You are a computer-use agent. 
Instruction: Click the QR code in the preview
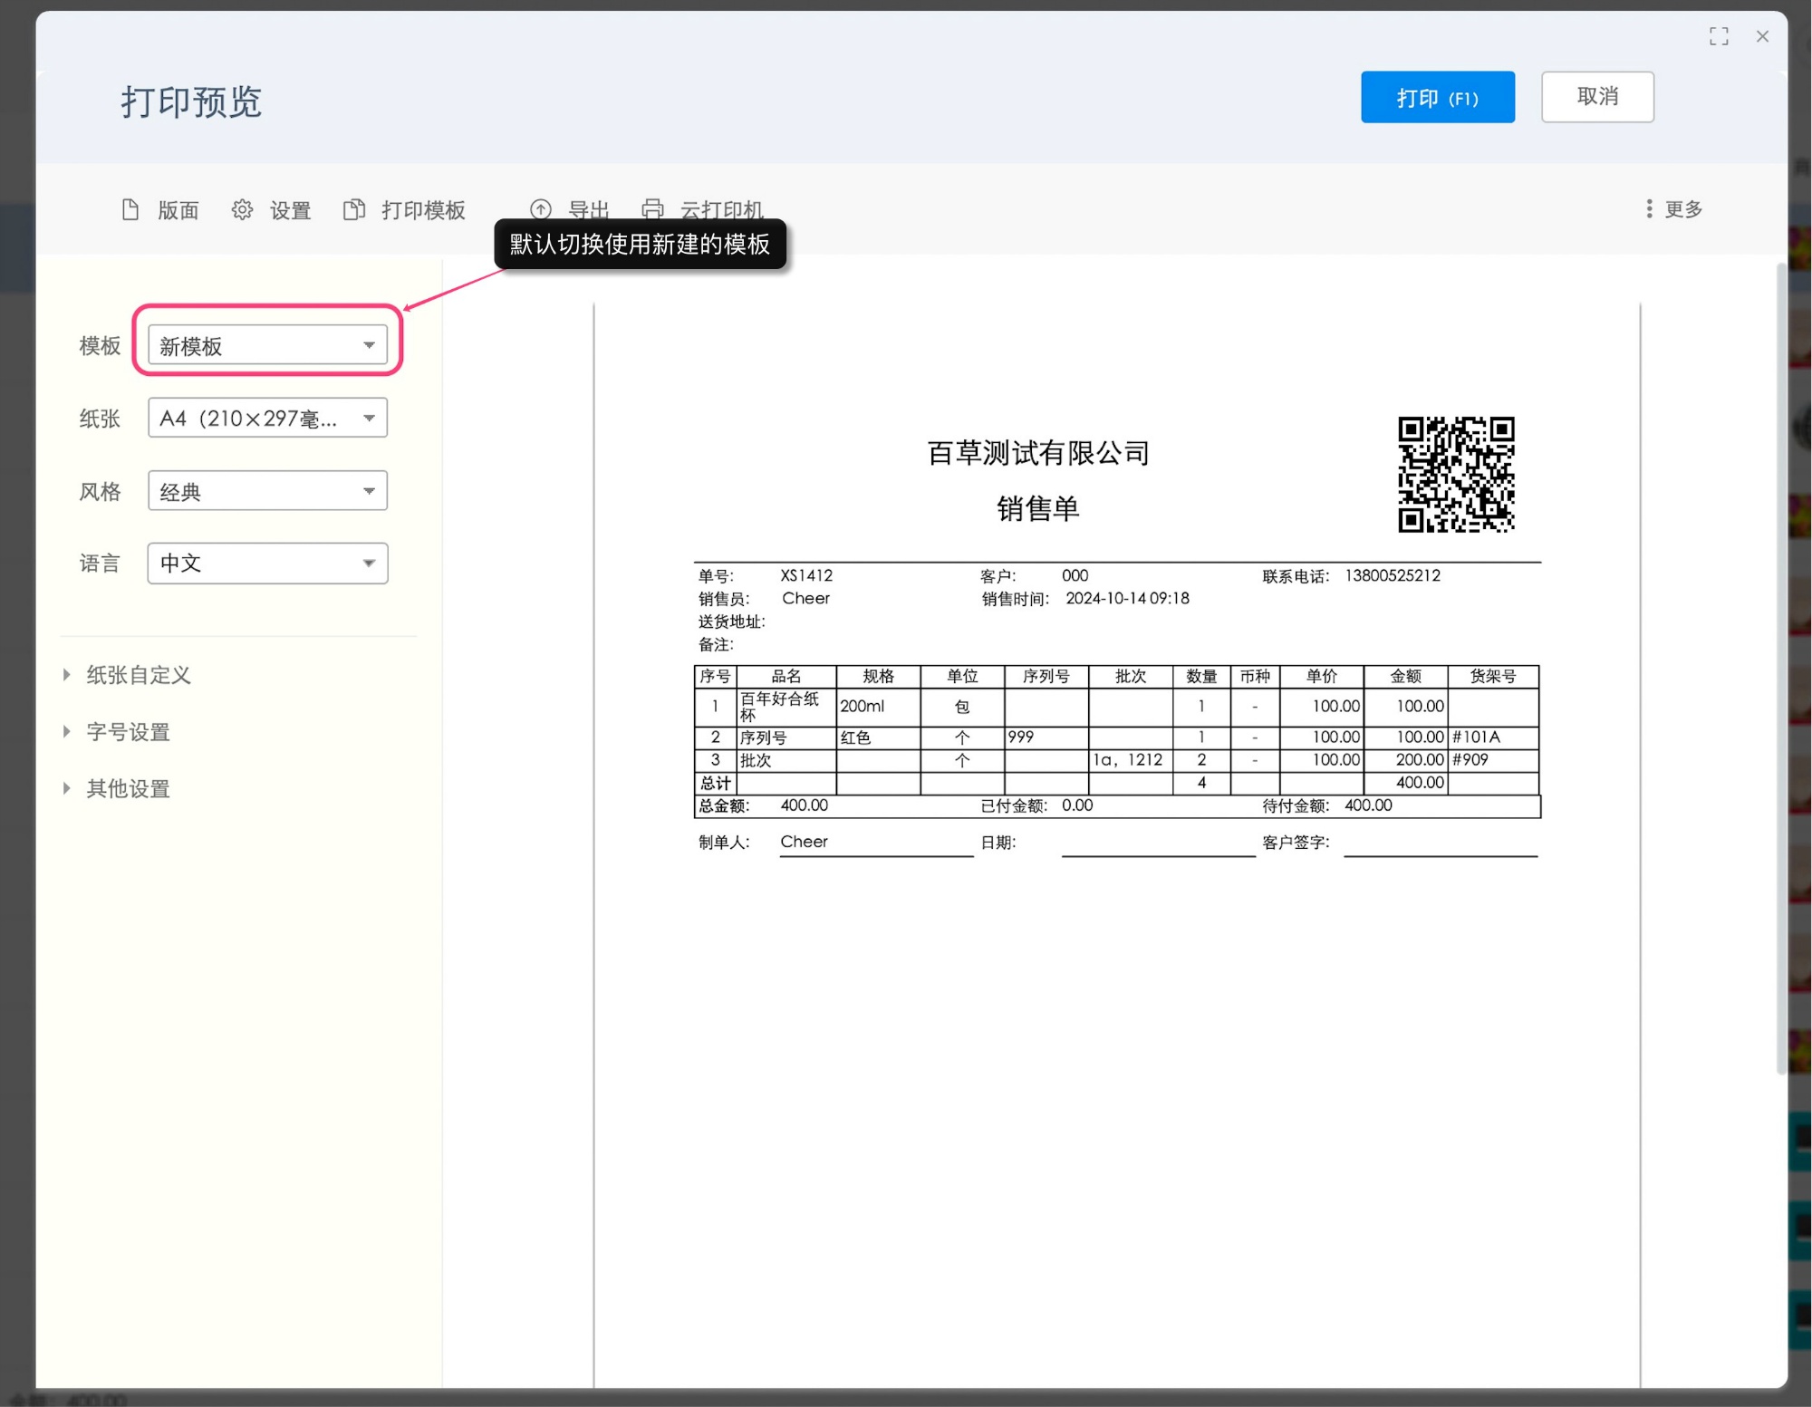click(1457, 474)
